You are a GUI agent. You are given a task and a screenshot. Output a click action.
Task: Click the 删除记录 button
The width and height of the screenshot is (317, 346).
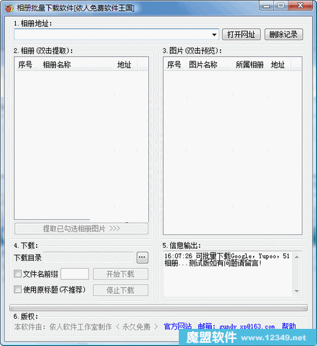click(283, 35)
